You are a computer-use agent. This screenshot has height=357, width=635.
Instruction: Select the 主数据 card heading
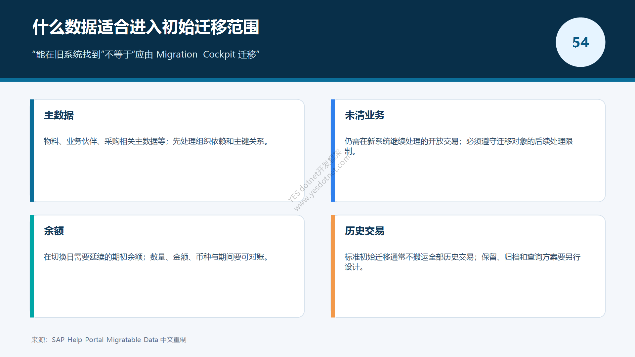coord(59,115)
